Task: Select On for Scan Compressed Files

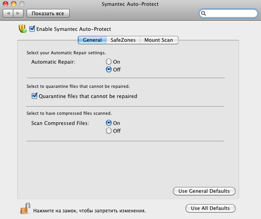Action: pyautogui.click(x=109, y=123)
